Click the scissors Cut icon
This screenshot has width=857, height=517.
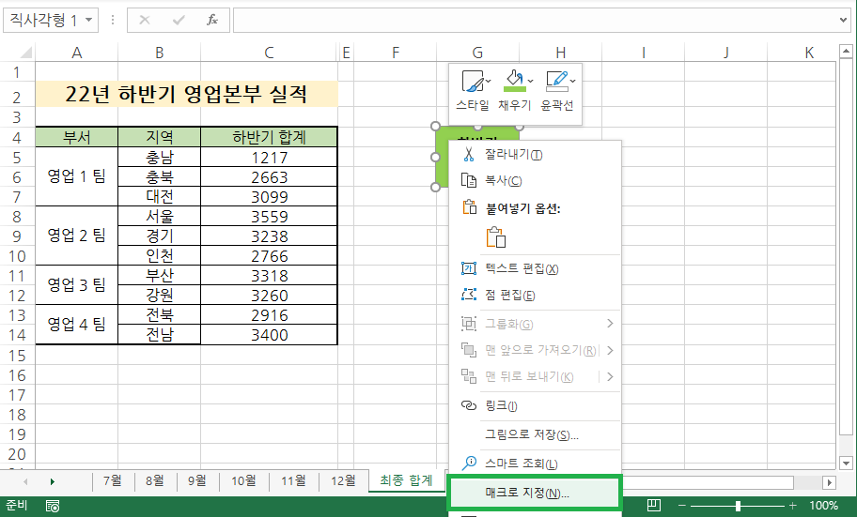click(468, 155)
